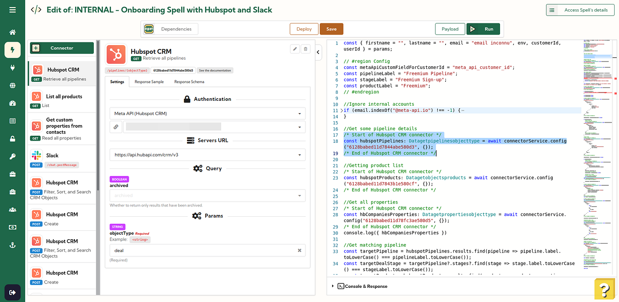This screenshot has height=302, width=619.
Task: Open the yellow help question mark
Action: coord(604,289)
